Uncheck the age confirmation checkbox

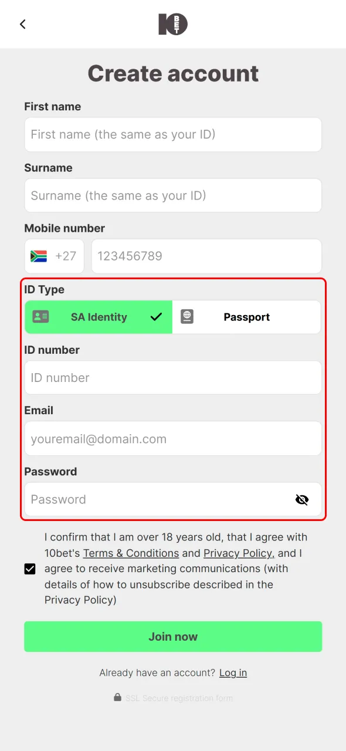29,569
